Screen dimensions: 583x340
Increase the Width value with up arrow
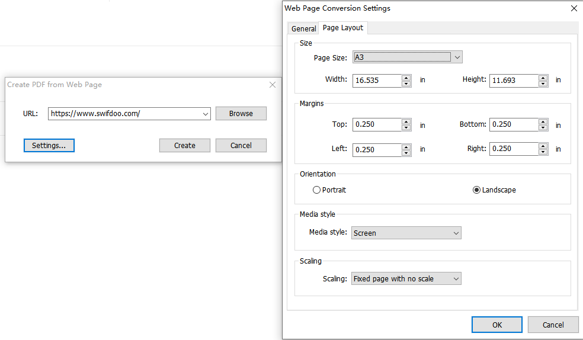(406, 78)
